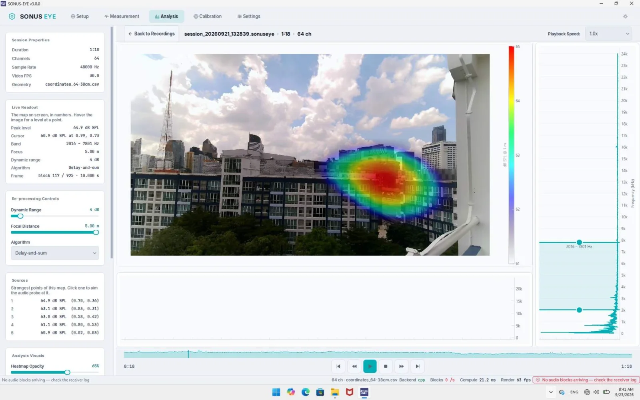Select the upper frequency band handle at 7801 Hz
This screenshot has height=400, width=640.
point(579,242)
